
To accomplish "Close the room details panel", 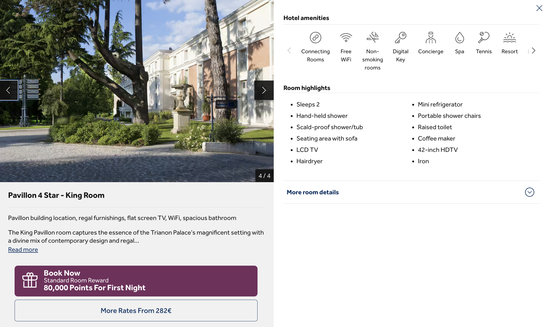I will click(539, 8).
